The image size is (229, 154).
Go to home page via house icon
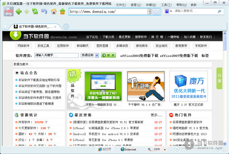54,11
